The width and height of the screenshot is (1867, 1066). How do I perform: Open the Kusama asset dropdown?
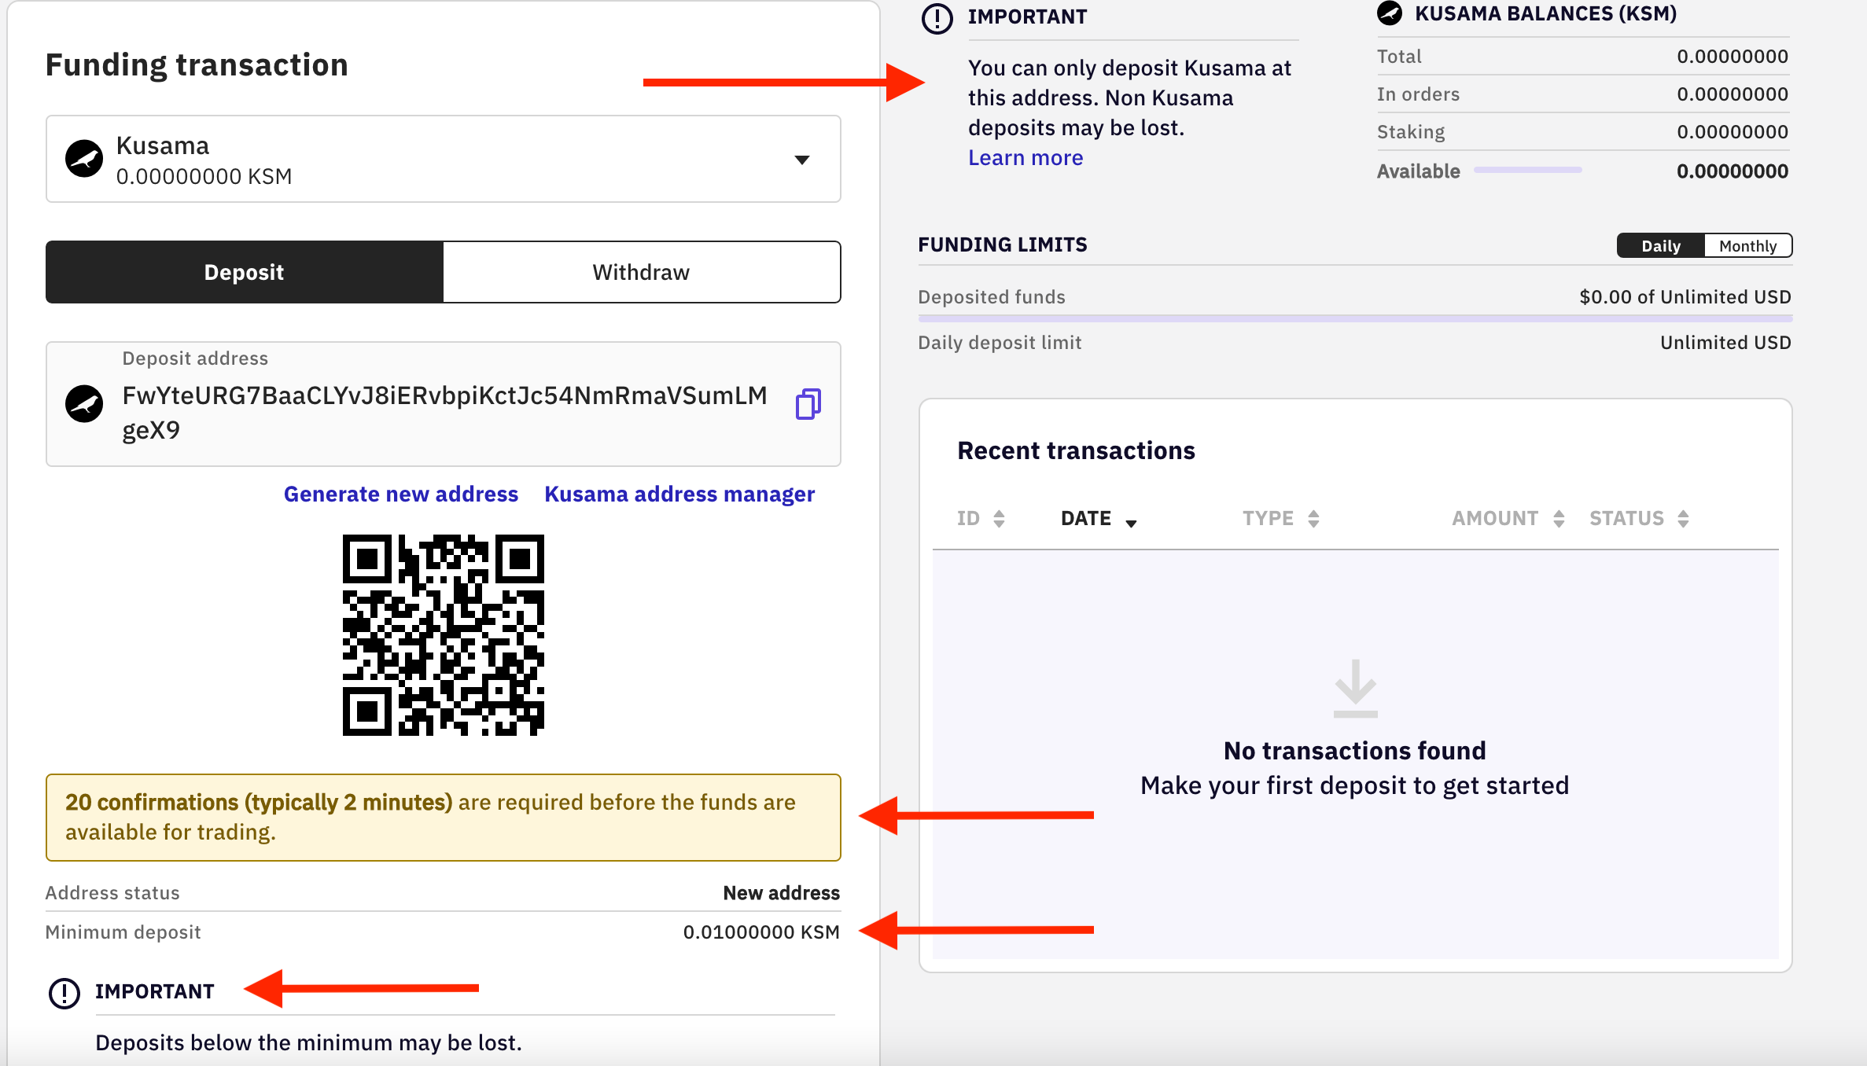click(444, 159)
